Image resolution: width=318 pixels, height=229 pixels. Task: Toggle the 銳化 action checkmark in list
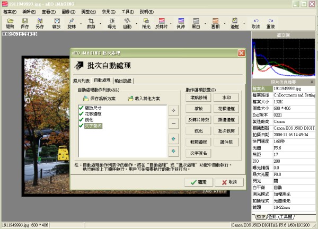81,119
